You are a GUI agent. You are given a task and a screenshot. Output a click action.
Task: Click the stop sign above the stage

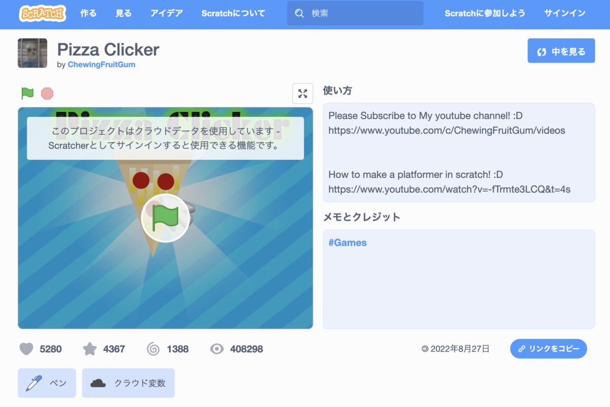tap(47, 94)
